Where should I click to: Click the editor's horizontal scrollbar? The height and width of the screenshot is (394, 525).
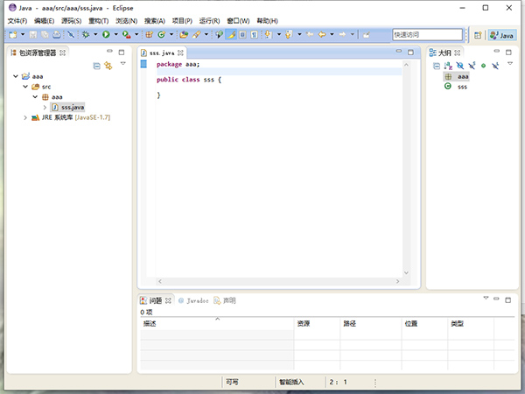pyautogui.click(x=271, y=281)
